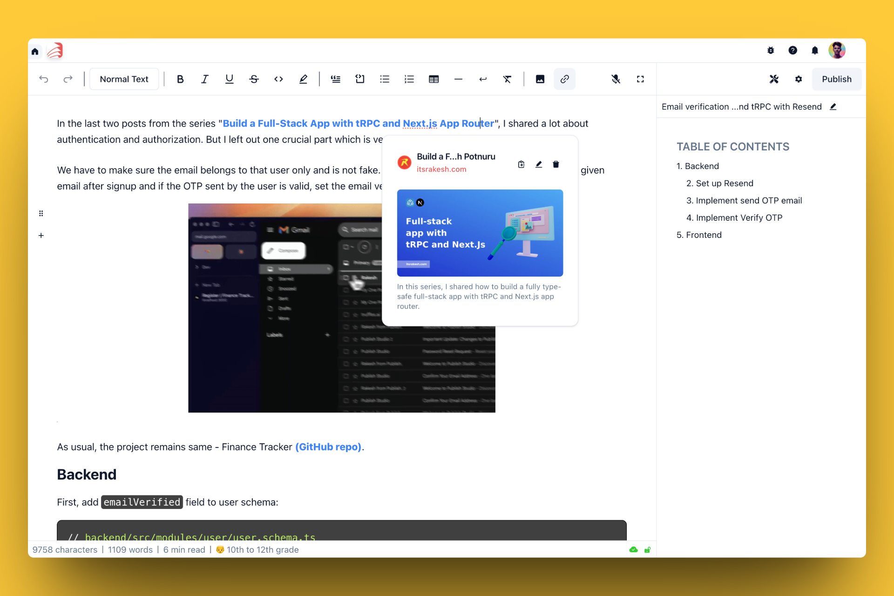
Task: Insert an image
Action: pos(540,79)
